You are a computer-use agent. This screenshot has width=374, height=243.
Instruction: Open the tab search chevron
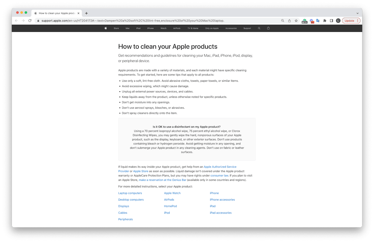(x=358, y=13)
